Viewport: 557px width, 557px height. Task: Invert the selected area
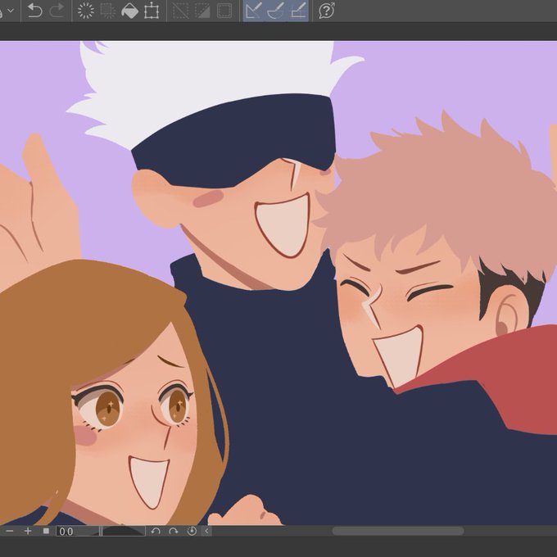click(202, 11)
